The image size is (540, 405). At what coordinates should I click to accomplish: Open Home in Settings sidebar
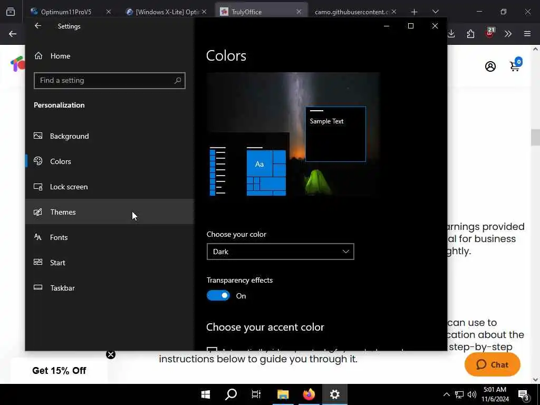tap(110, 56)
